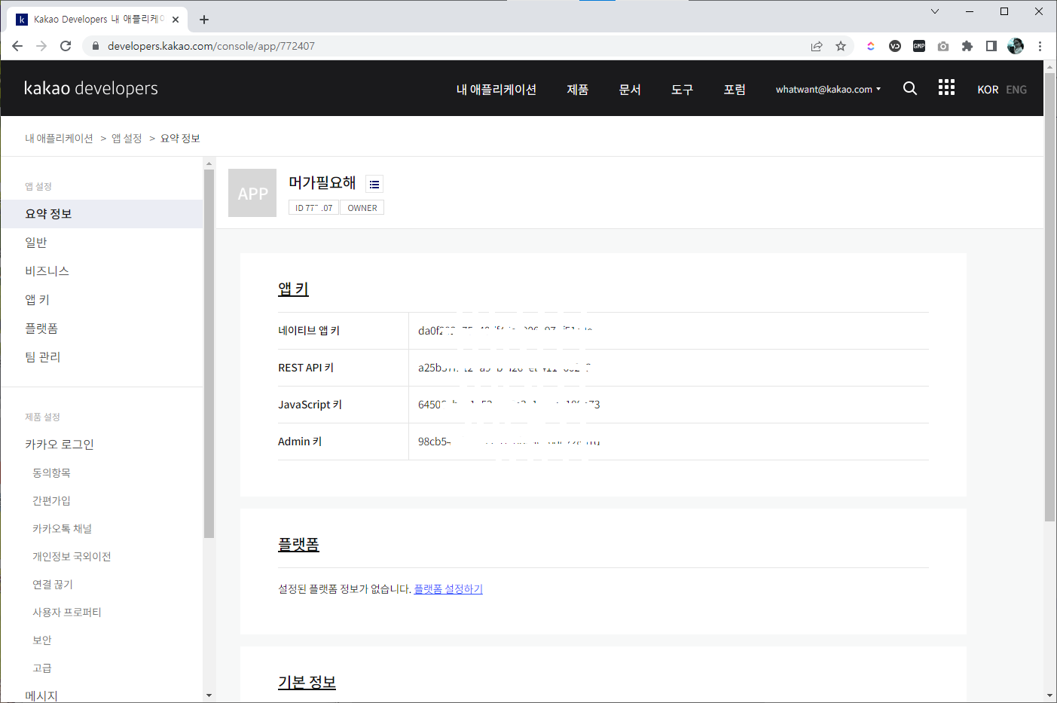Image resolution: width=1057 pixels, height=703 pixels.
Task: Select 요약 정보 in the sidebar
Action: 102,214
